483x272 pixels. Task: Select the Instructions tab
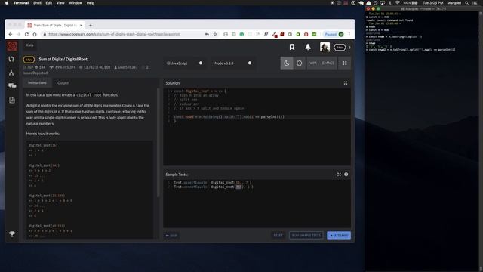pyautogui.click(x=37, y=82)
